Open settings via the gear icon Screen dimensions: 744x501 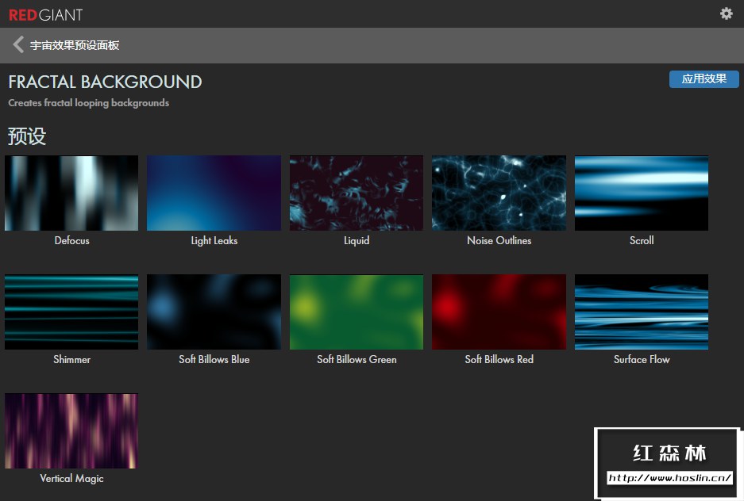click(x=726, y=13)
